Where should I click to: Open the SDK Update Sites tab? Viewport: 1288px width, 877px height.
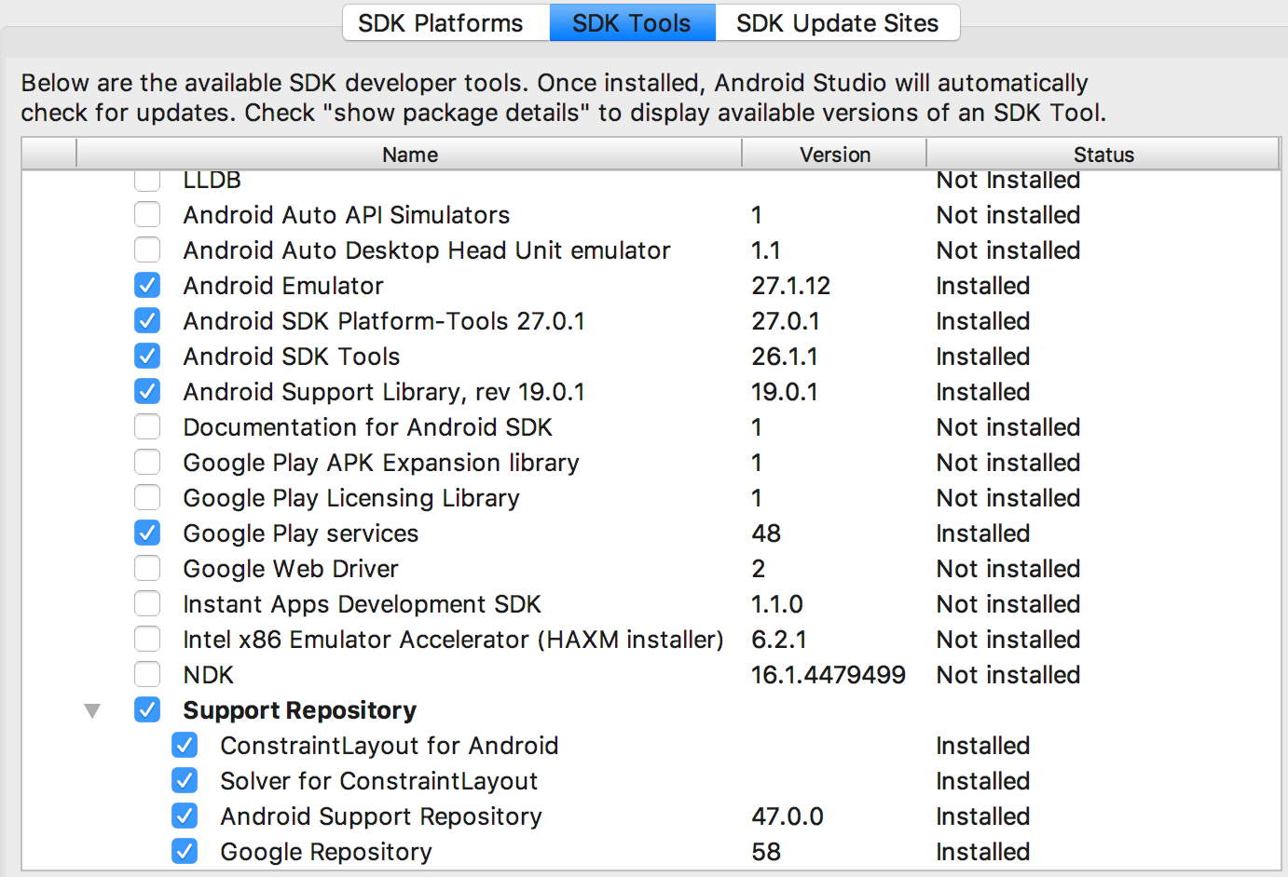pyautogui.click(x=837, y=23)
